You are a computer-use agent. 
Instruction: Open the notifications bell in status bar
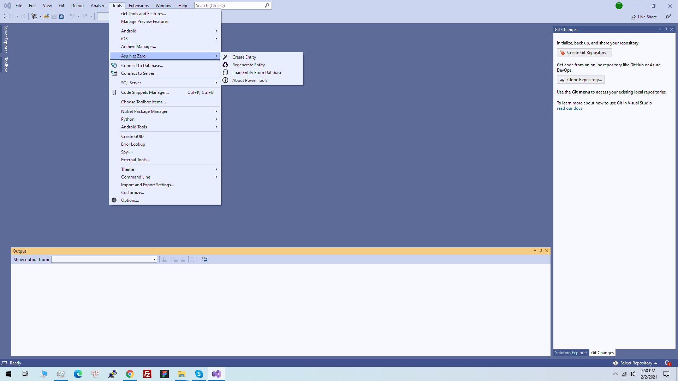(667, 363)
